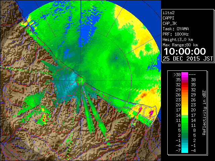The image size is (215, 161).
Task: Click lower-bound '5' on the 5–8 legend row
Action: pyautogui.click(x=179, y=130)
